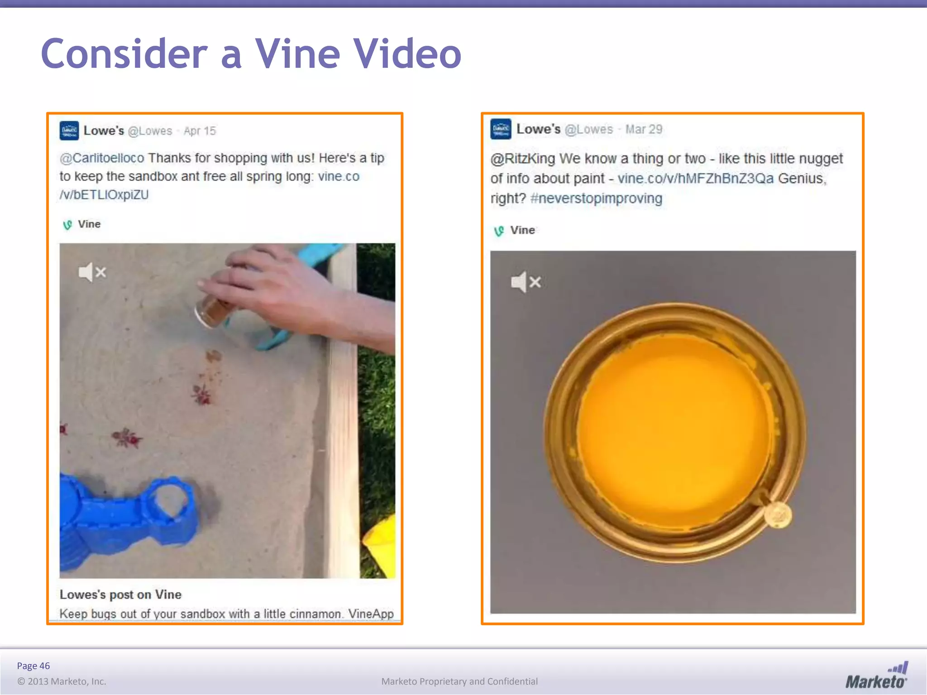Click the 'Consider a Vine Video' slide title
The height and width of the screenshot is (695, 927).
click(251, 53)
